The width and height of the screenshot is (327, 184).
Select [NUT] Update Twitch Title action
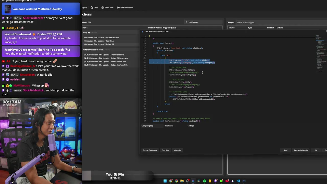pos(105,62)
